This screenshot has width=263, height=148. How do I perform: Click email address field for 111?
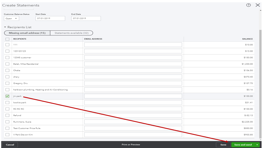pos(133,45)
